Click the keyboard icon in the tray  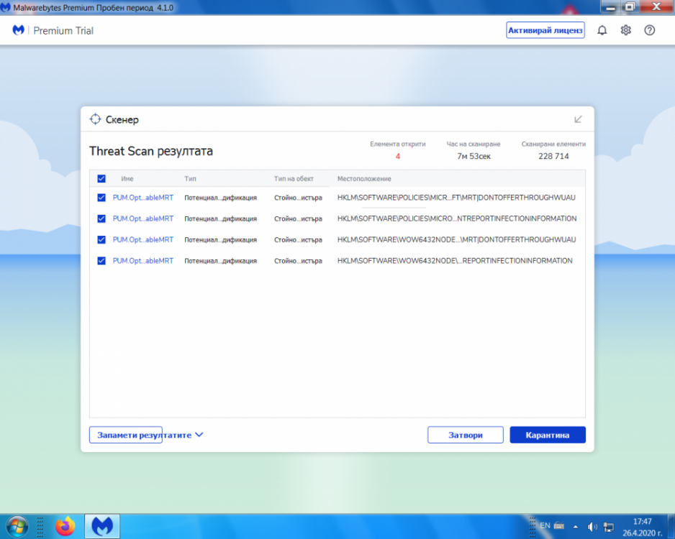click(x=559, y=525)
